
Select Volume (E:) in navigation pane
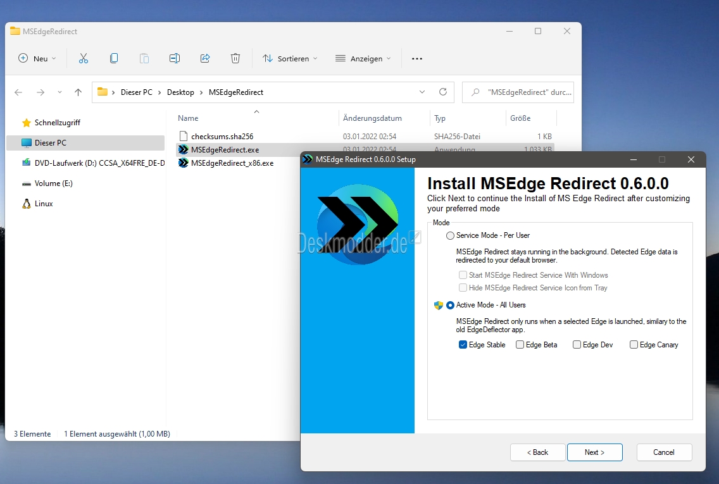point(54,183)
